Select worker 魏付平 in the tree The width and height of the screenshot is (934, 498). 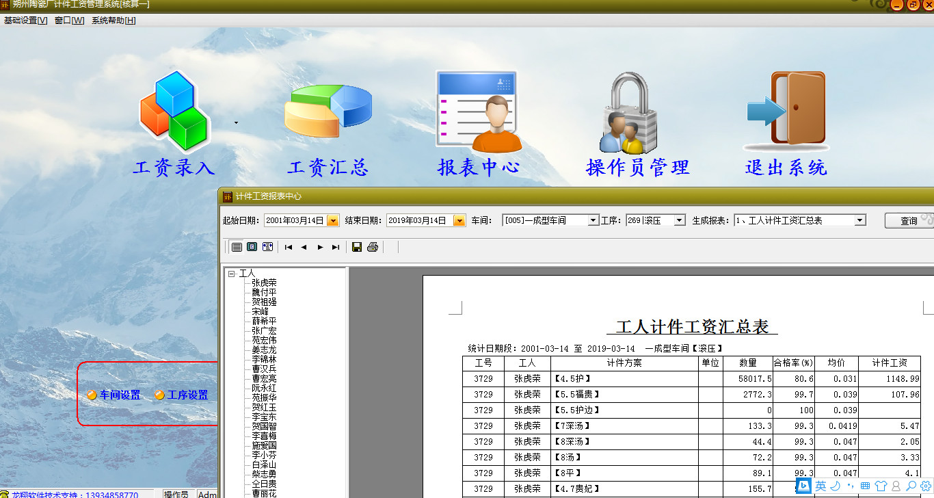point(264,292)
